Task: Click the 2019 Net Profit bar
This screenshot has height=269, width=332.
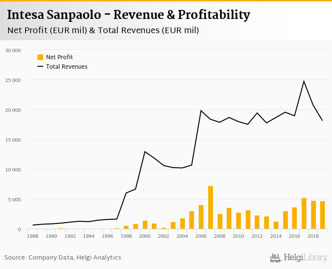Action: pyautogui.click(x=323, y=215)
